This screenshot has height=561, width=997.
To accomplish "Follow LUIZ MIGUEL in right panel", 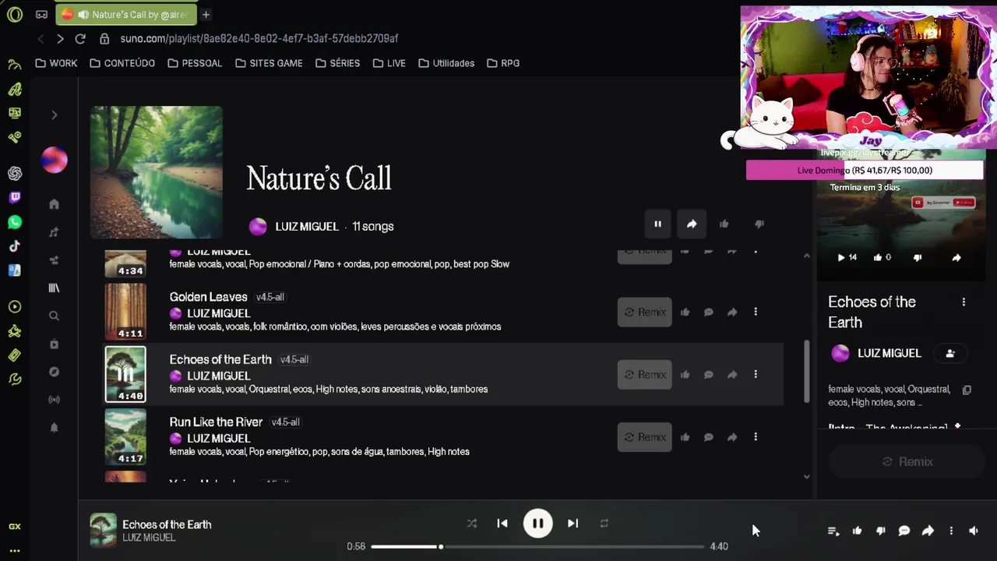I will pos(950,353).
